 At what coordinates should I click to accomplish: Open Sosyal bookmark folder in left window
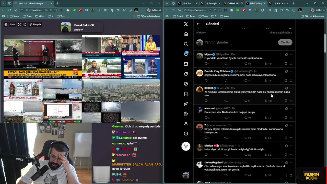point(14,16)
